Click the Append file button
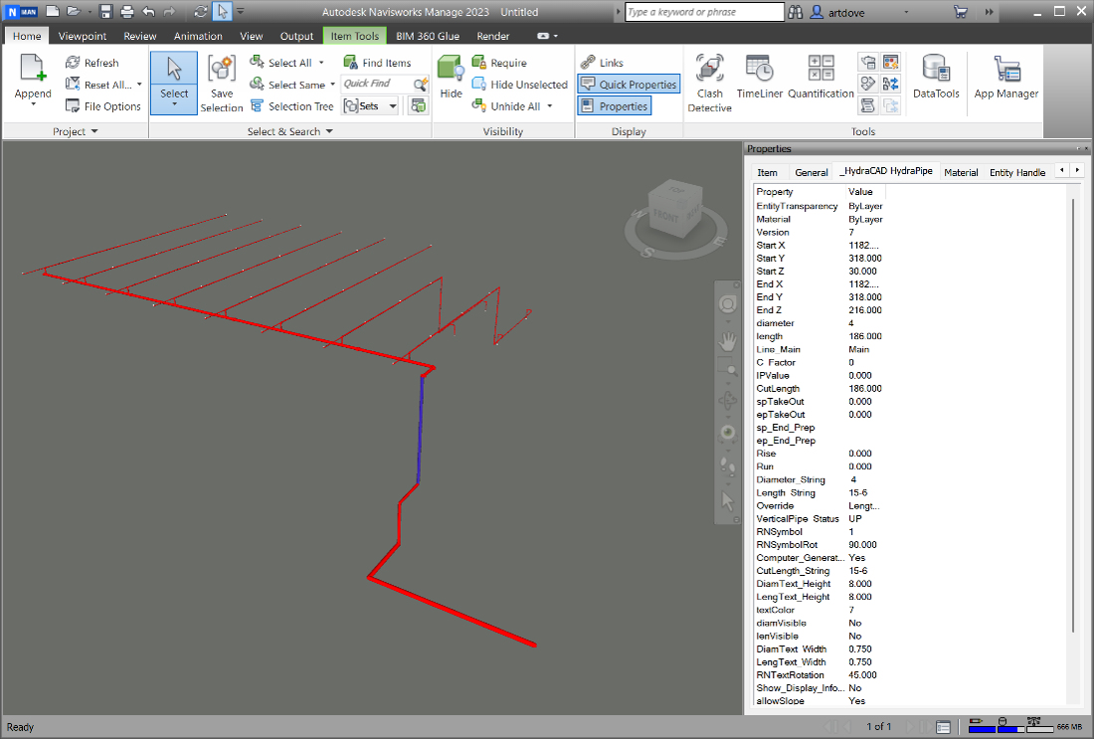The height and width of the screenshot is (739, 1094). click(x=33, y=81)
